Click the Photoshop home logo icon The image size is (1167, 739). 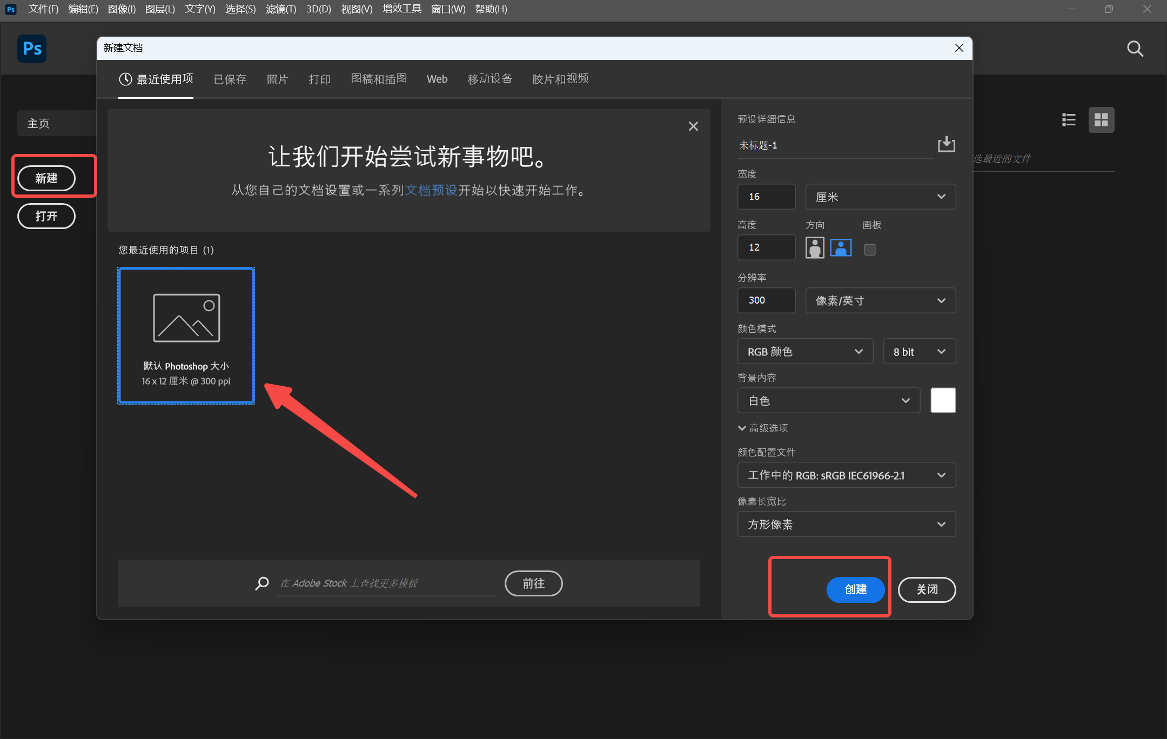pyautogui.click(x=32, y=49)
